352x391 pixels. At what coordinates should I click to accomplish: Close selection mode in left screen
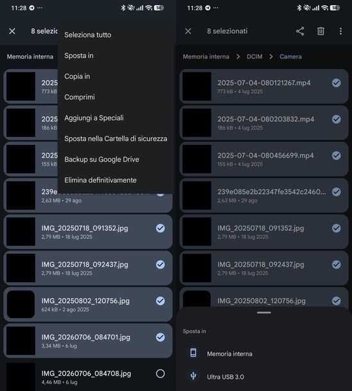point(12,31)
